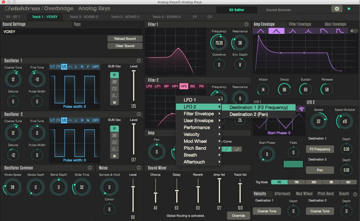360x221 pixels.
Task: Open the Oscillator 1 panel dropdown arrow
Action: pos(139,60)
